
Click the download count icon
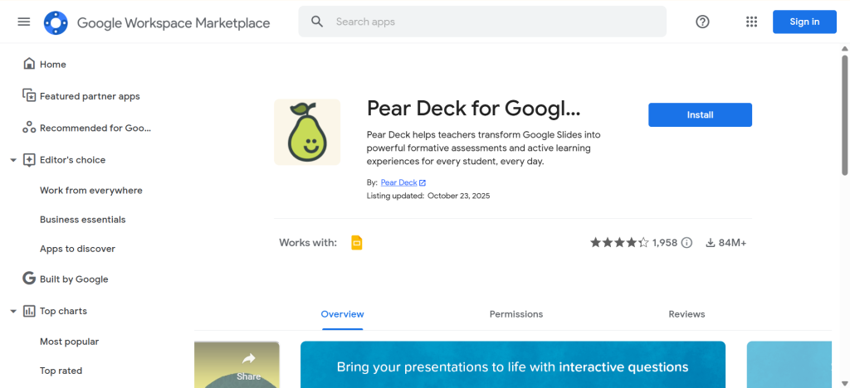[x=711, y=243]
